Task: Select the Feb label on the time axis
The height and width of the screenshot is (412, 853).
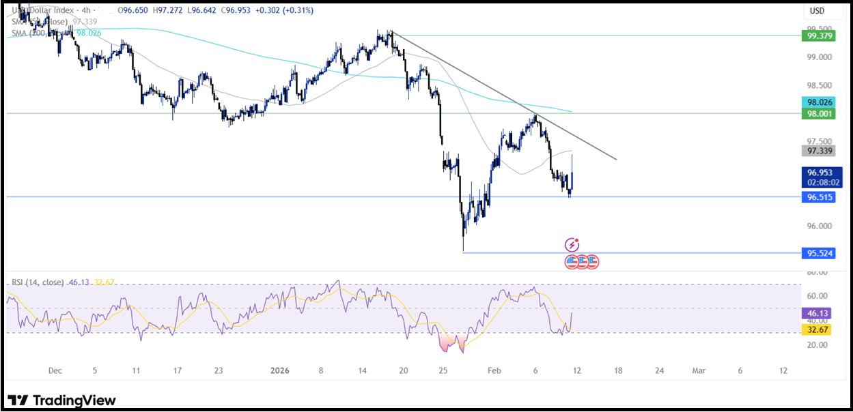Action: 494,370
